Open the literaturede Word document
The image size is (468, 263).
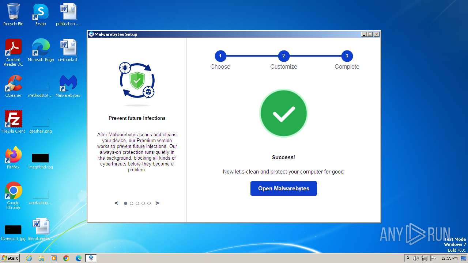point(40,229)
